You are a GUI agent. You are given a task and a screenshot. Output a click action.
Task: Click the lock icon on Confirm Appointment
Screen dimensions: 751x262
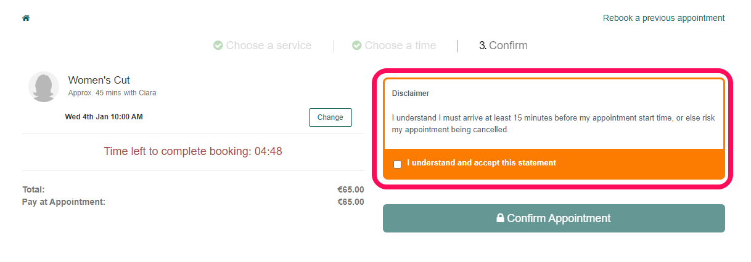pyautogui.click(x=501, y=218)
